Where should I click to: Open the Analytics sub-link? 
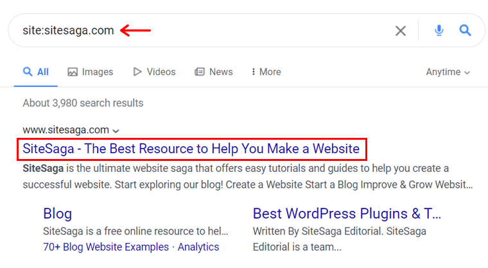coord(198,247)
